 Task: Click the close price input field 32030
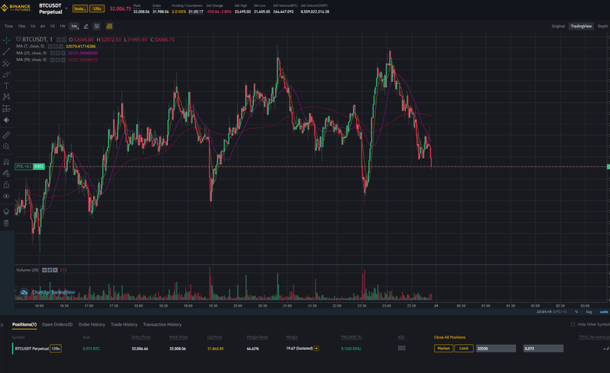tap(496, 349)
